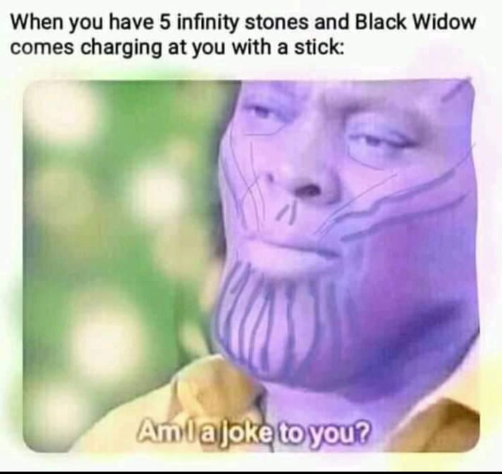This screenshot has width=502, height=474.
Task: Click the meme image of purple Thanos face
Action: [x=251, y=266]
